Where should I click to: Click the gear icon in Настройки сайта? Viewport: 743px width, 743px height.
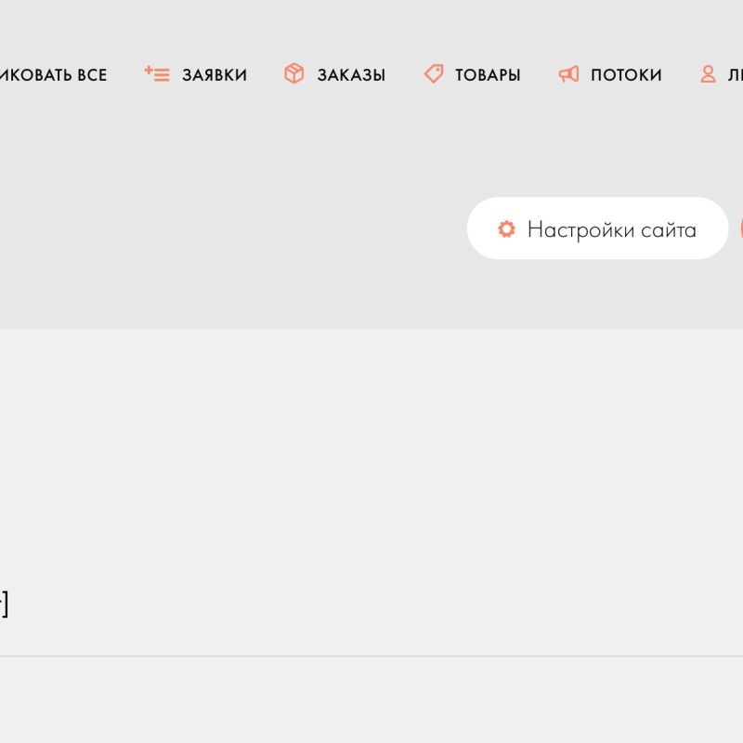(506, 229)
